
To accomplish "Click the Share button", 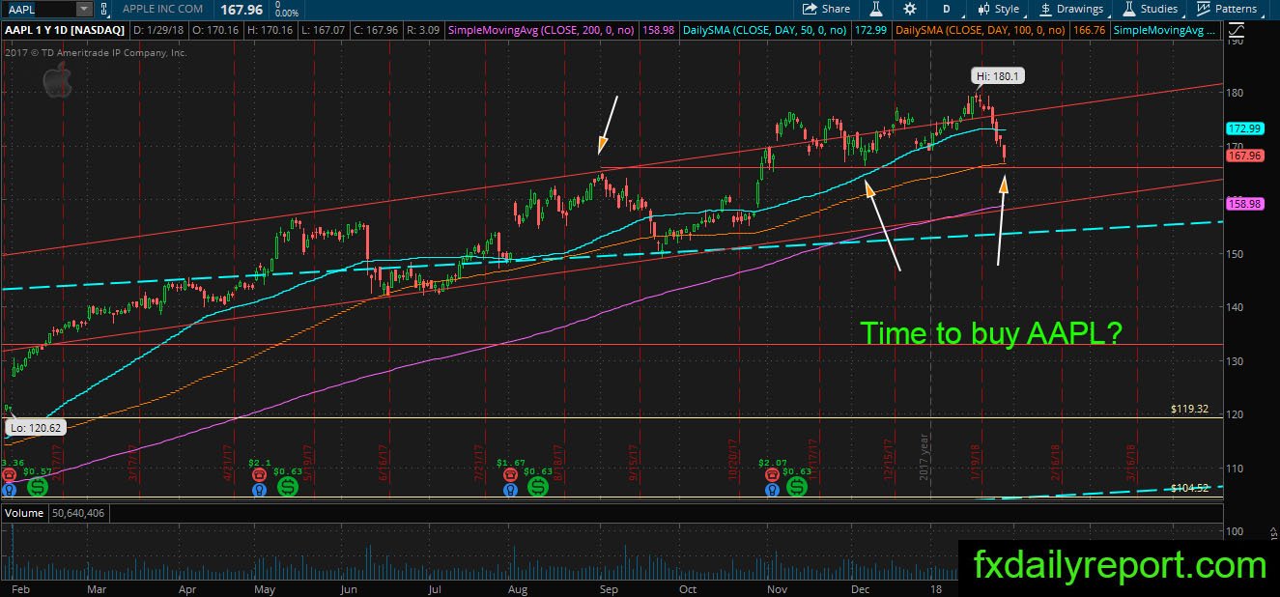I will [827, 9].
